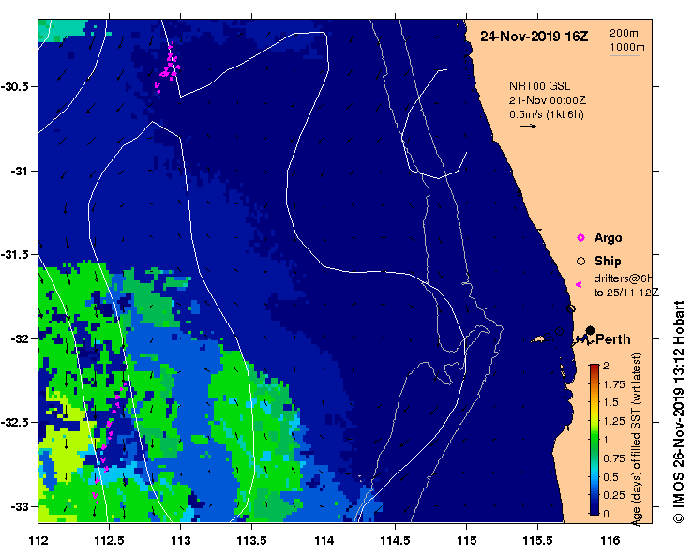The width and height of the screenshot is (693, 555).
Task: Click color bar tick value 0.75
Action: 614,458
